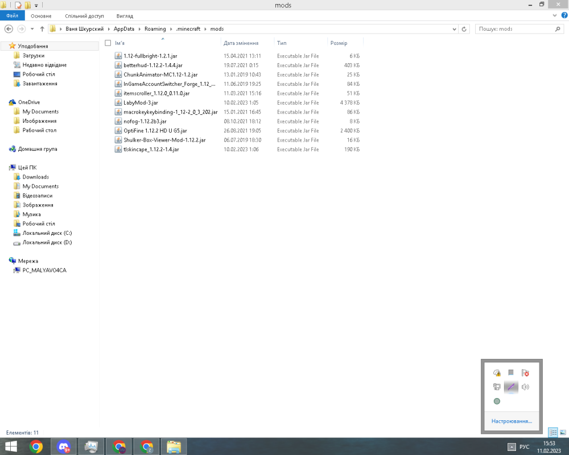Screen dimensions: 569x455
Task: Open the РУС language indicator
Action: [x=525, y=446]
